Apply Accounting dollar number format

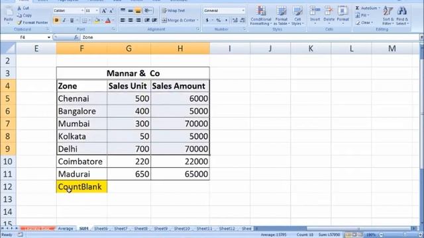(x=207, y=20)
